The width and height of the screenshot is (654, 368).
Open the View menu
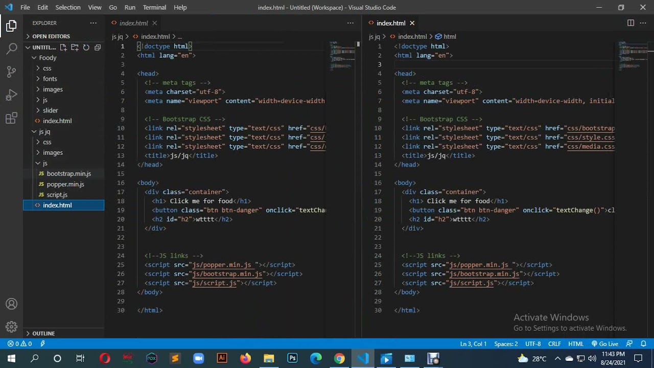tap(95, 7)
